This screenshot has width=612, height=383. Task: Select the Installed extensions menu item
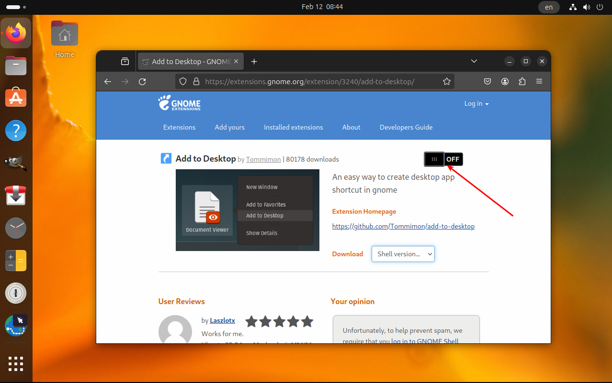point(293,127)
